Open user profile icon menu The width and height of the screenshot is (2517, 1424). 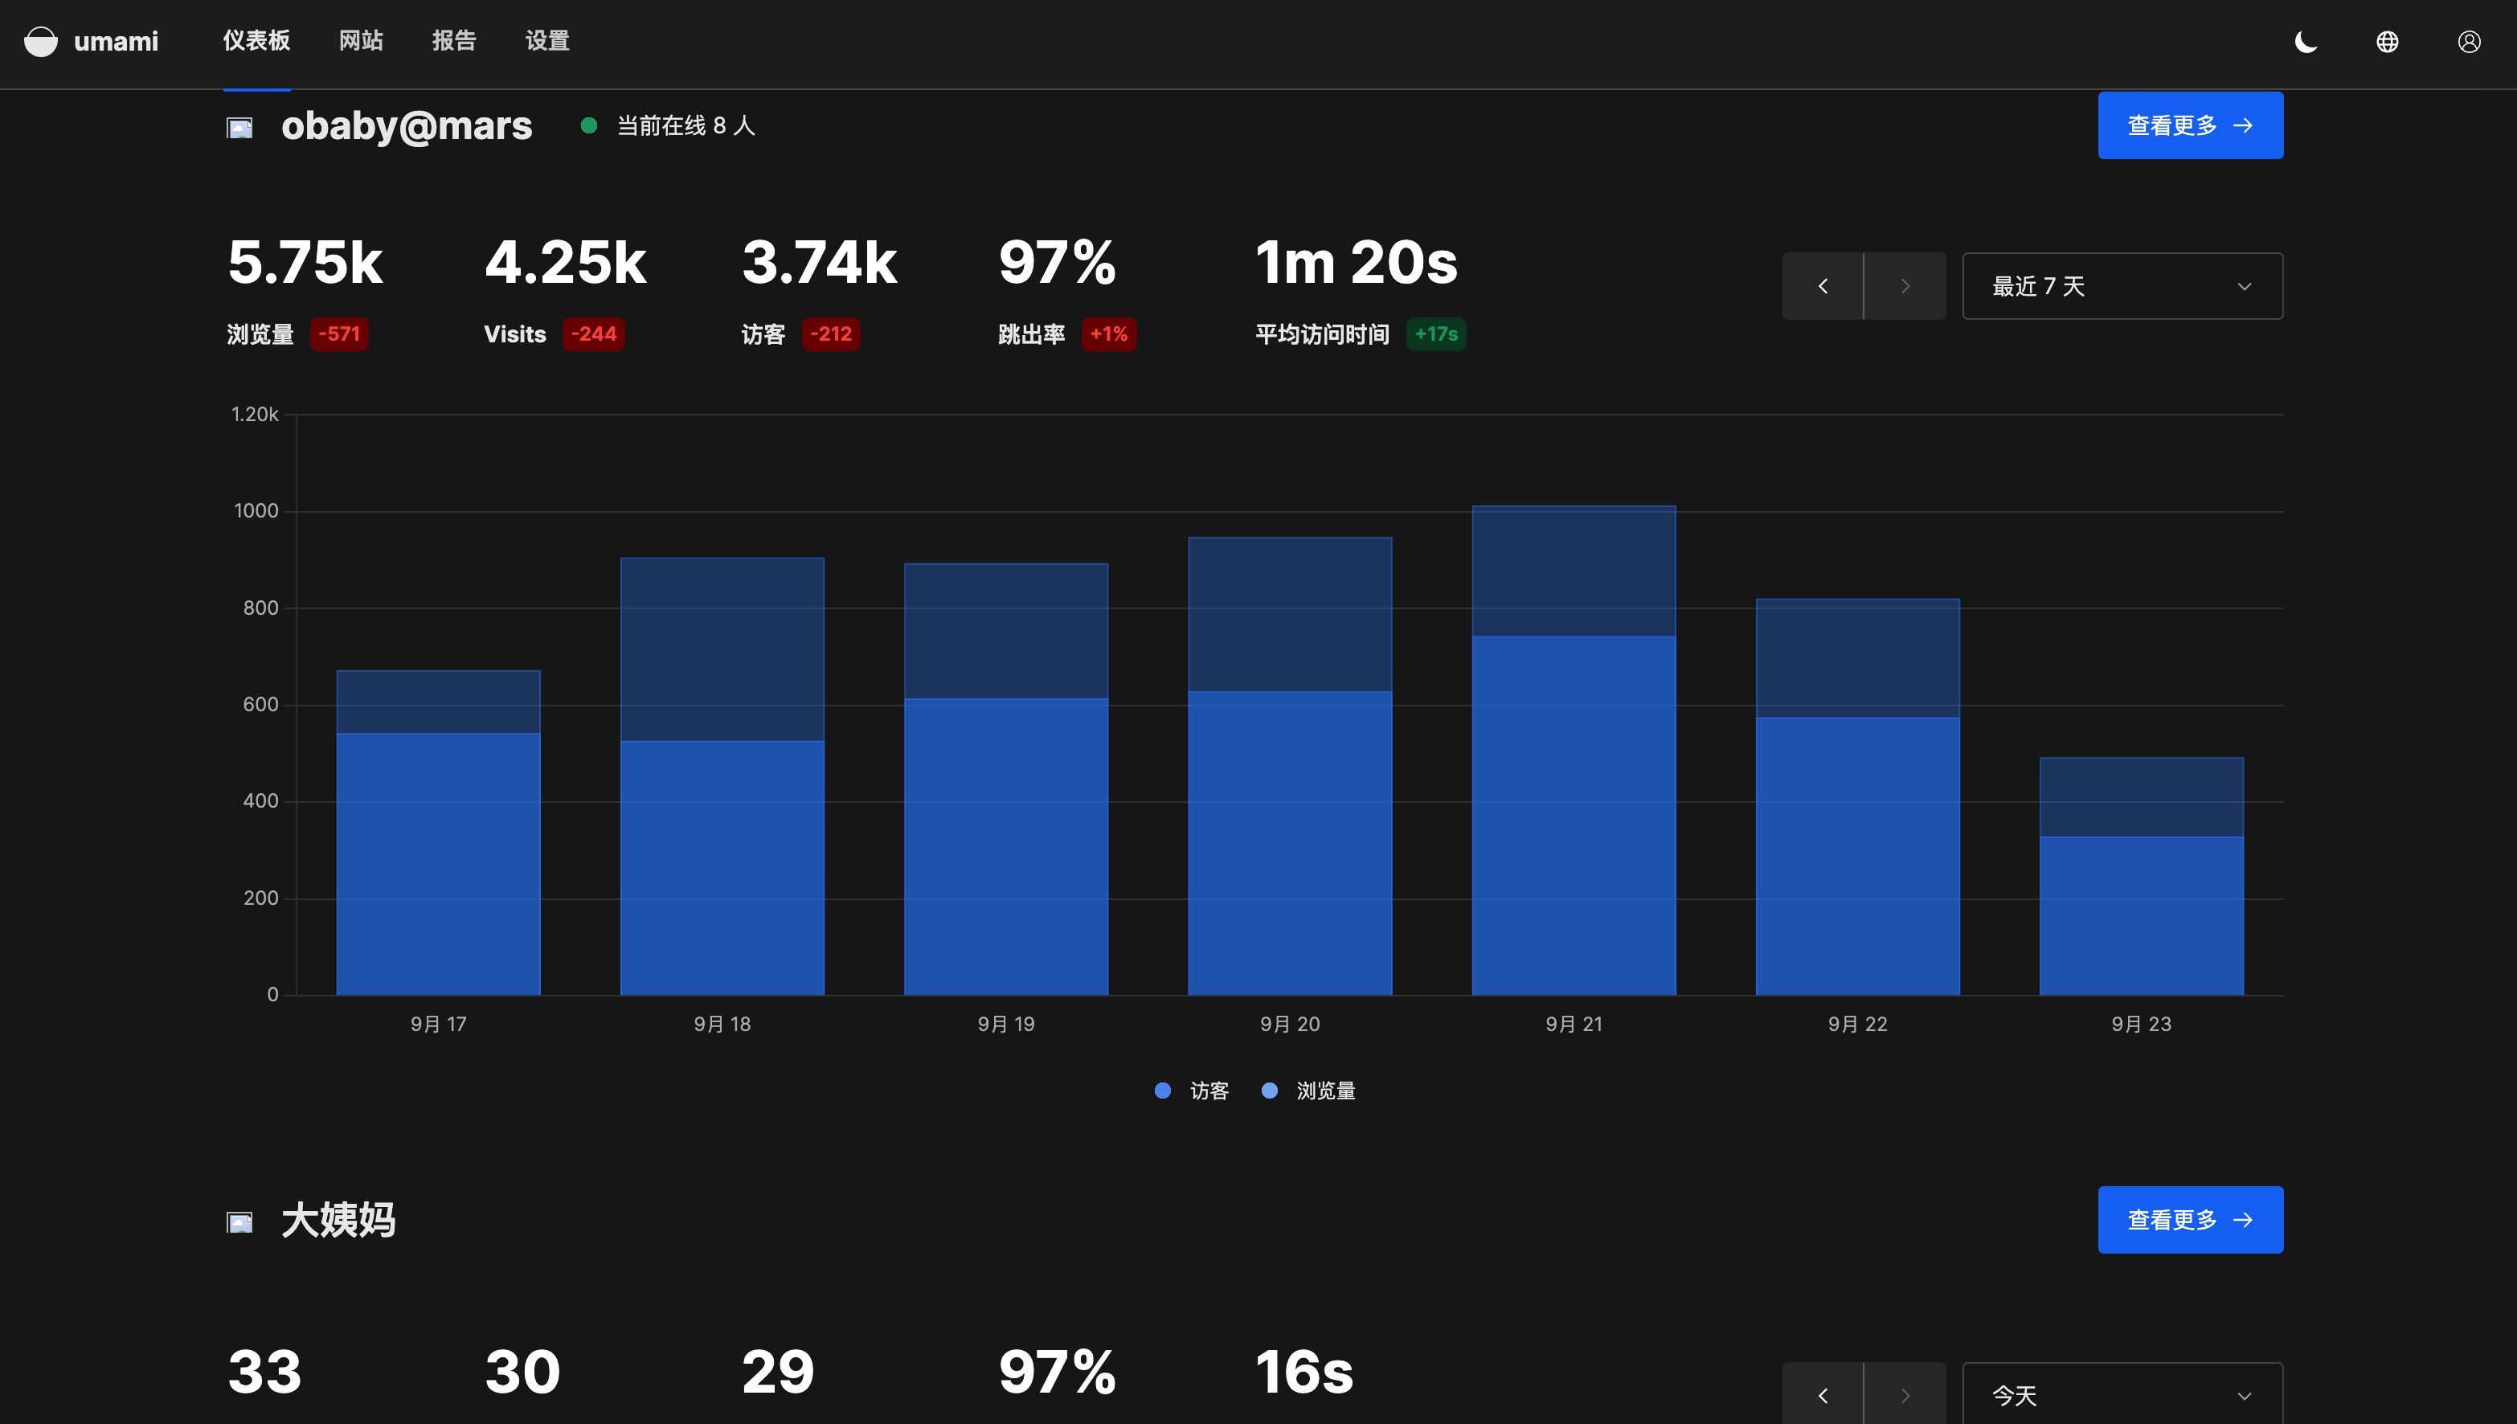coord(2469,41)
